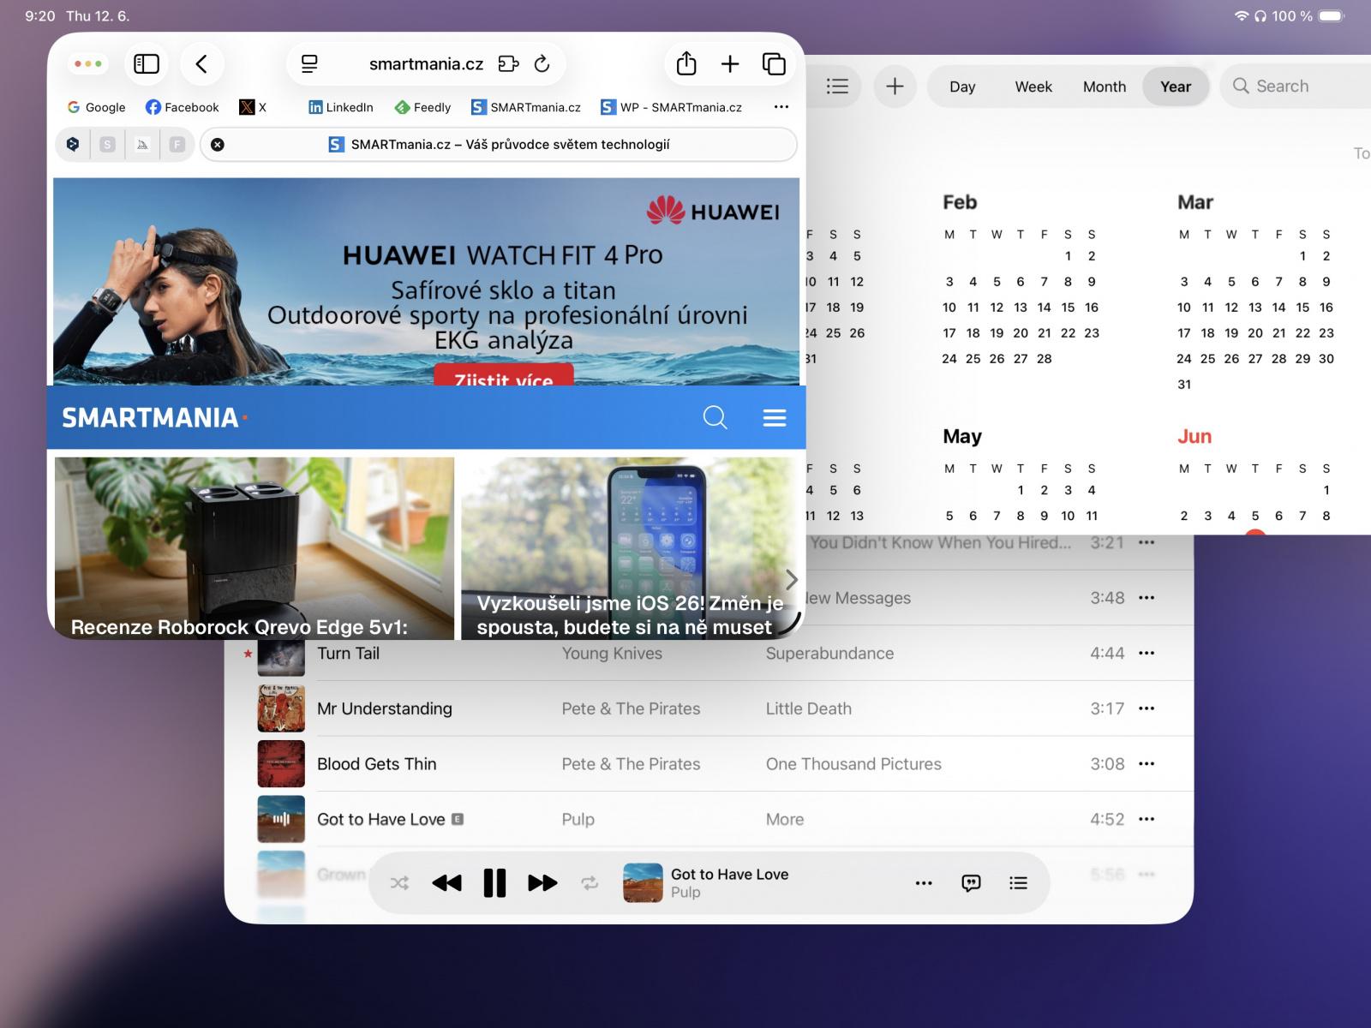Open a new Safari tab

730,64
